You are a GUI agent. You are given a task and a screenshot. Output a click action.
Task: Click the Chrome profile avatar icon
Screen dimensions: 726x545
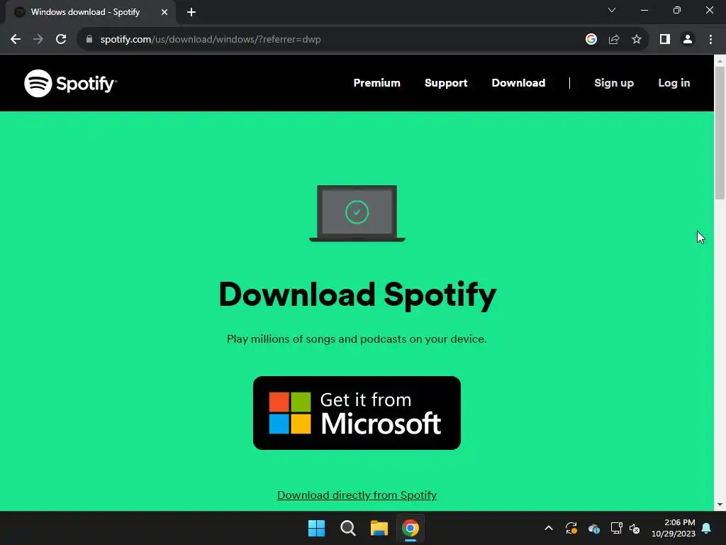[688, 40]
